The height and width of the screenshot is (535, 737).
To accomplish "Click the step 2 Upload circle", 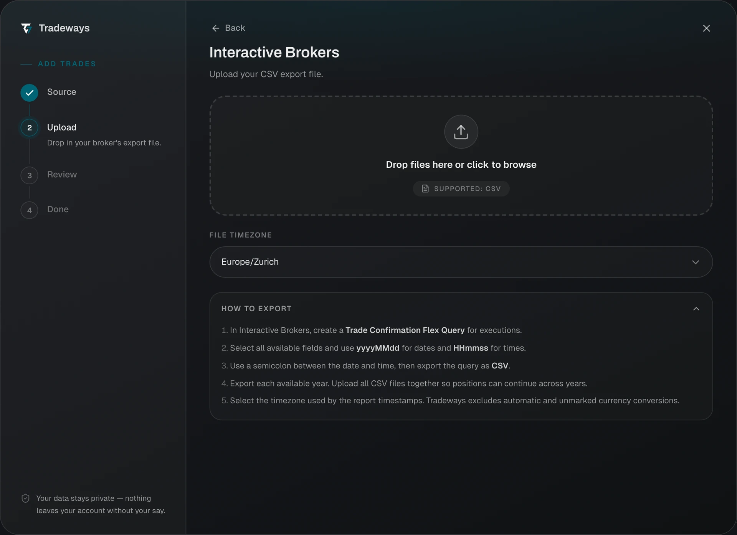I will point(30,128).
